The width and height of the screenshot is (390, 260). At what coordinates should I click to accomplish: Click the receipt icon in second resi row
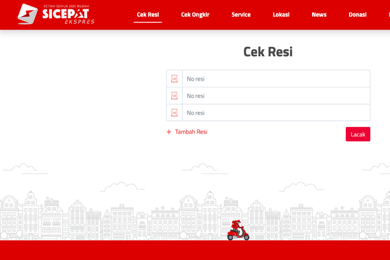(x=174, y=96)
